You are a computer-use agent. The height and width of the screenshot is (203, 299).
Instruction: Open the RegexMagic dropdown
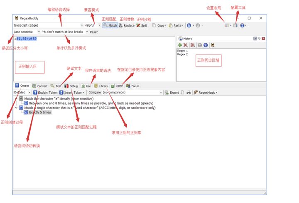point(206,93)
